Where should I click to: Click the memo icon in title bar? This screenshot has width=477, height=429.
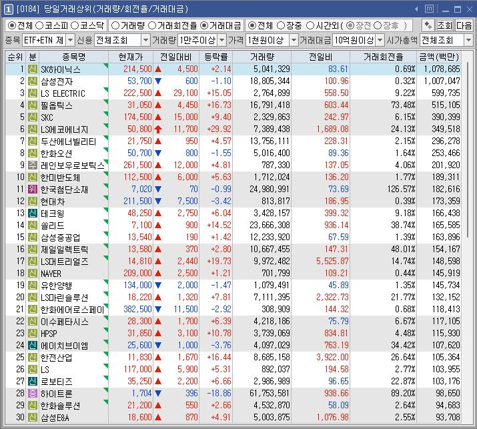pyautogui.click(x=429, y=9)
